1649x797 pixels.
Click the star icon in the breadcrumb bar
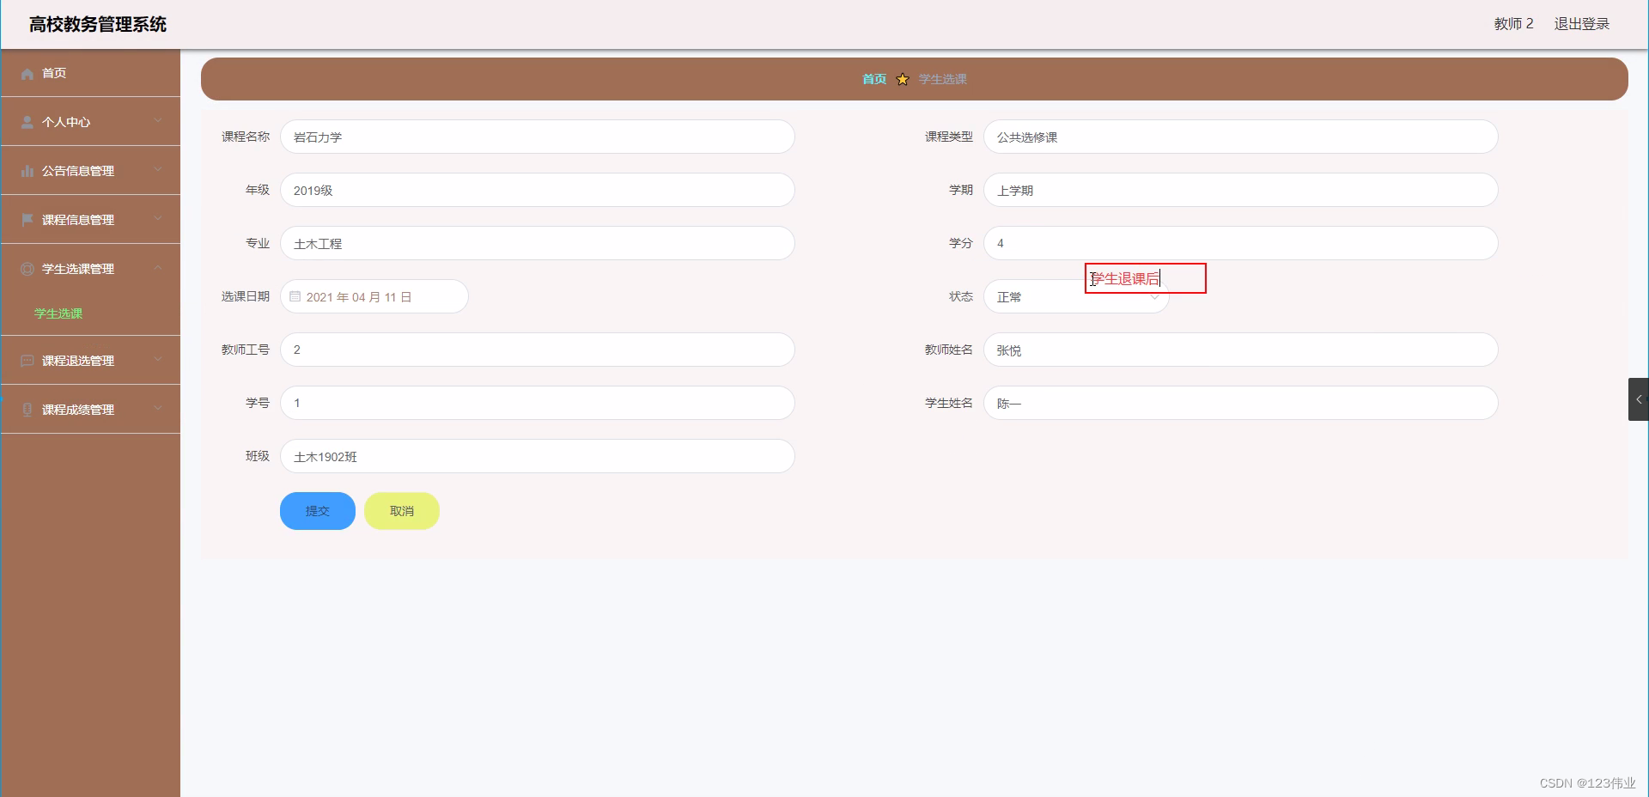902,79
